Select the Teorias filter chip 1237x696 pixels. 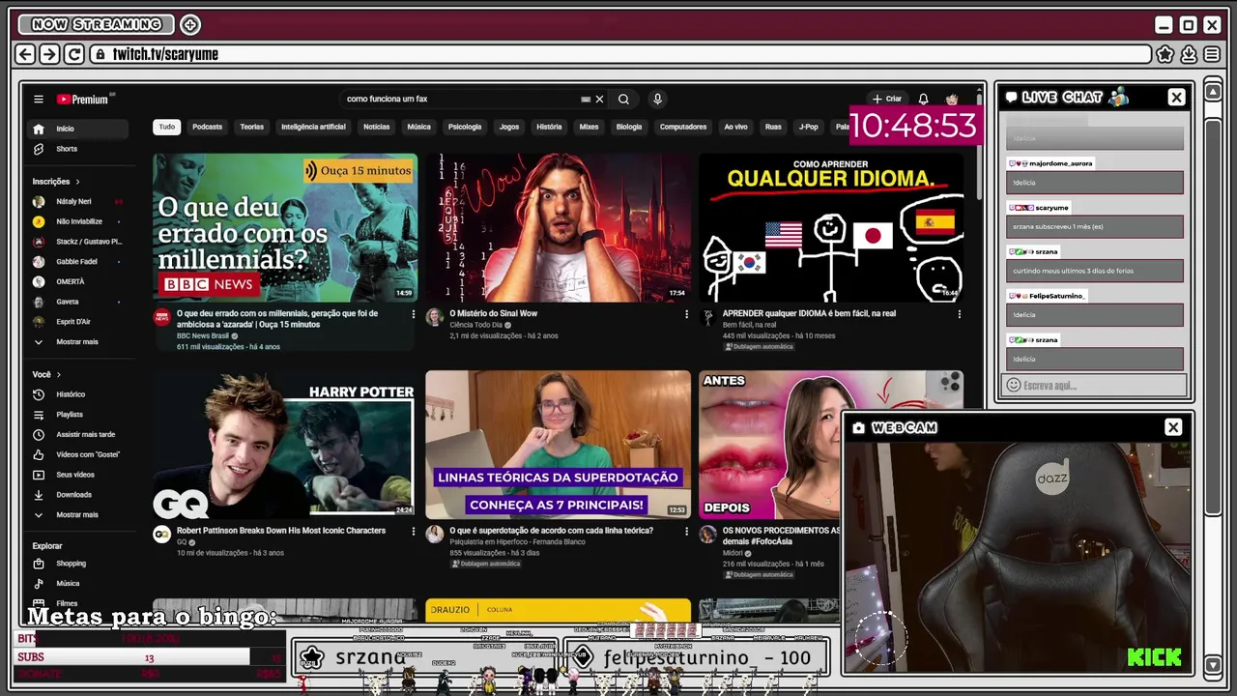(251, 127)
